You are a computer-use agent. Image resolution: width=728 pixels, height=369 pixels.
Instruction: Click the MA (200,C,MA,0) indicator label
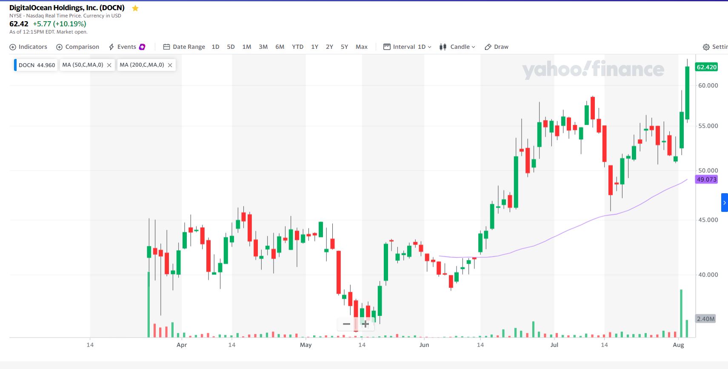pos(142,65)
